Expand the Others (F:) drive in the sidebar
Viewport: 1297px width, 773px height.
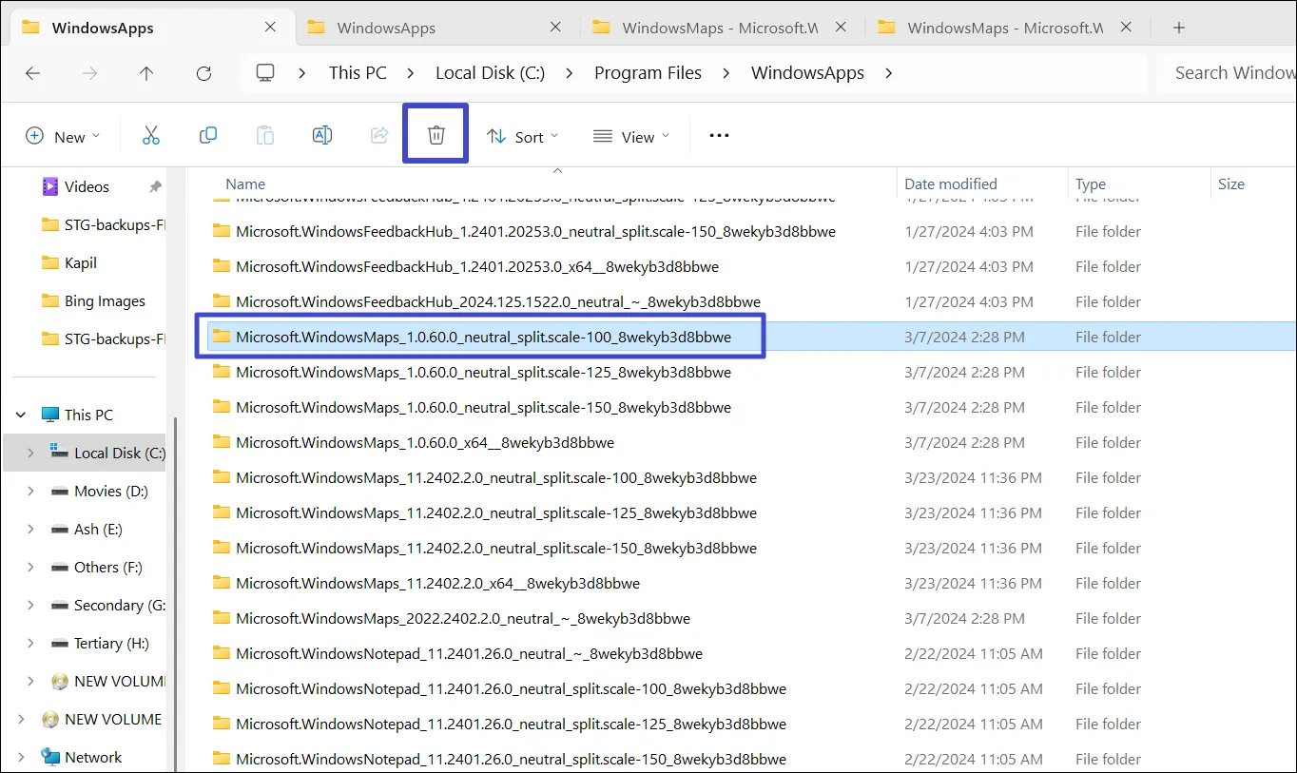pyautogui.click(x=29, y=567)
